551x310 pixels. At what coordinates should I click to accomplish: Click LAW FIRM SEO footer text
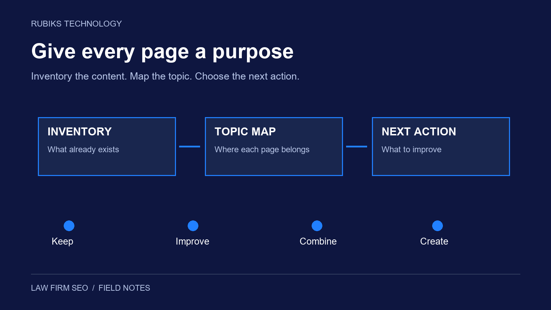[60, 288]
